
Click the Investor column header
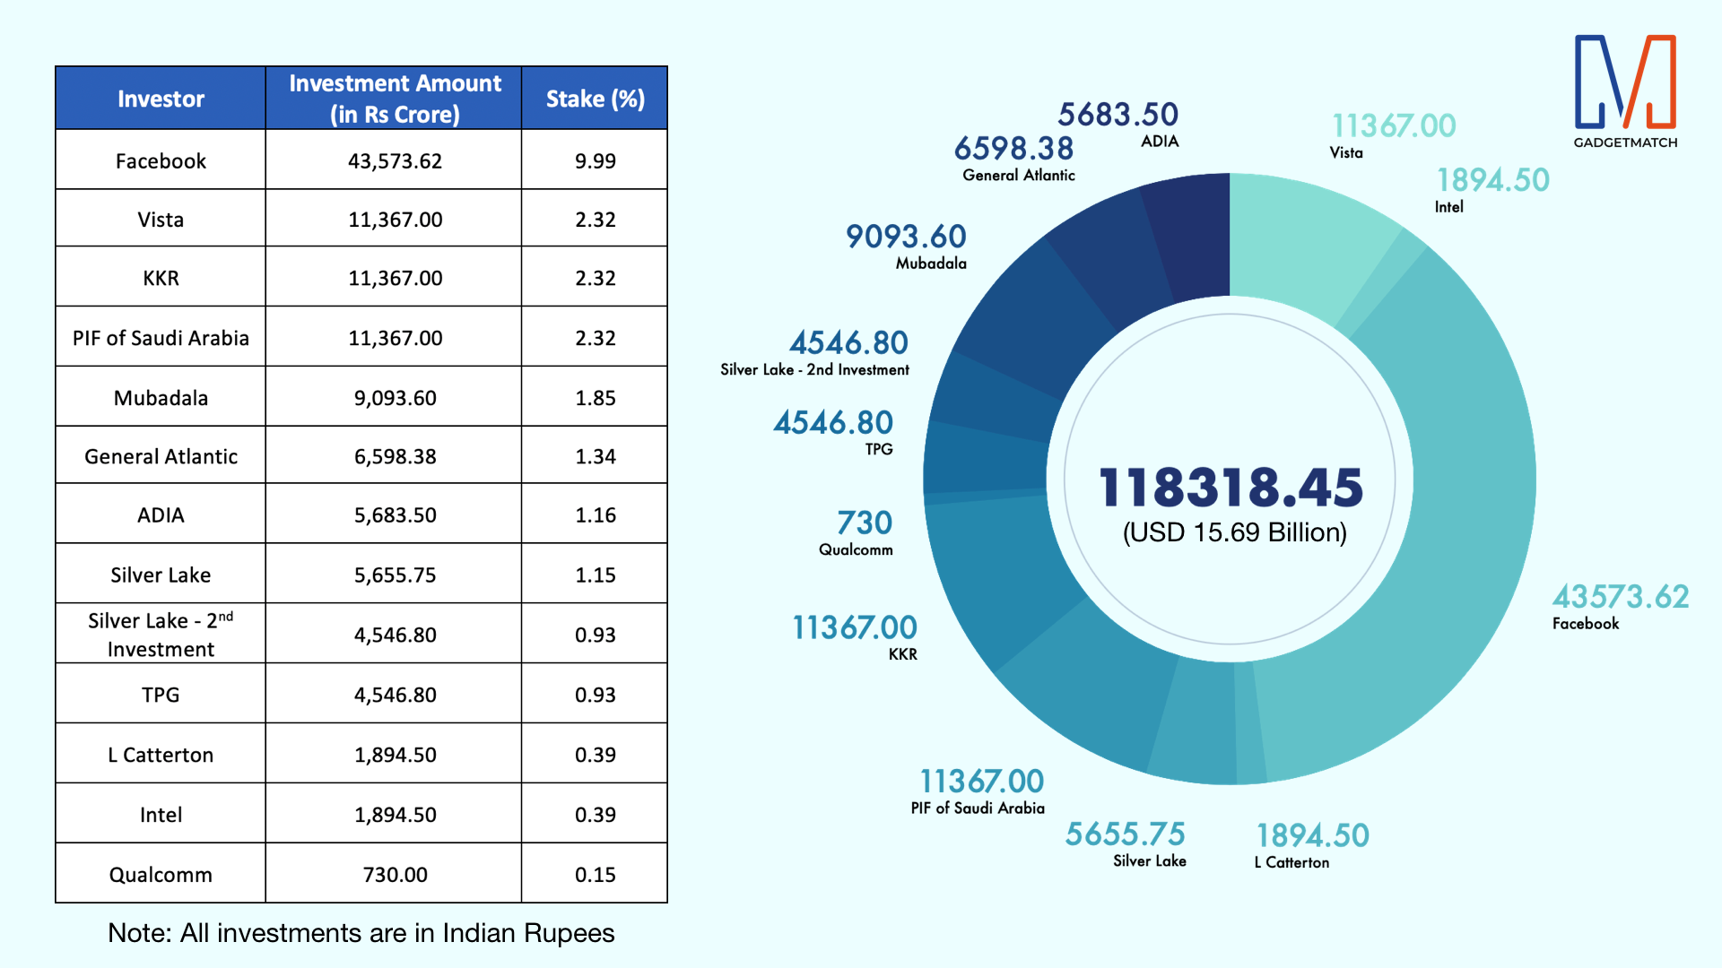pyautogui.click(x=161, y=99)
